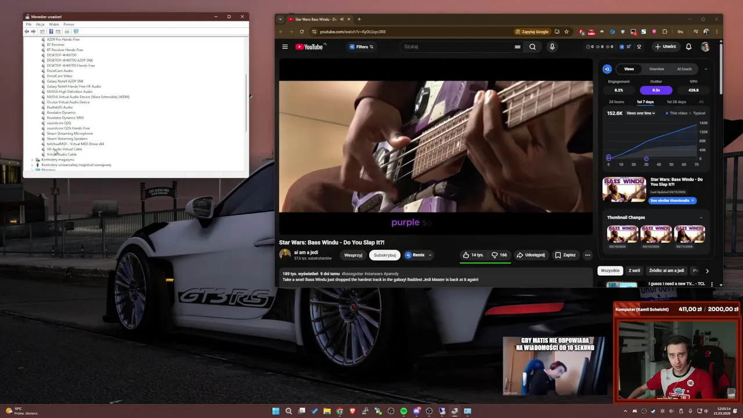Open File Explorer from the taskbar

point(327,411)
